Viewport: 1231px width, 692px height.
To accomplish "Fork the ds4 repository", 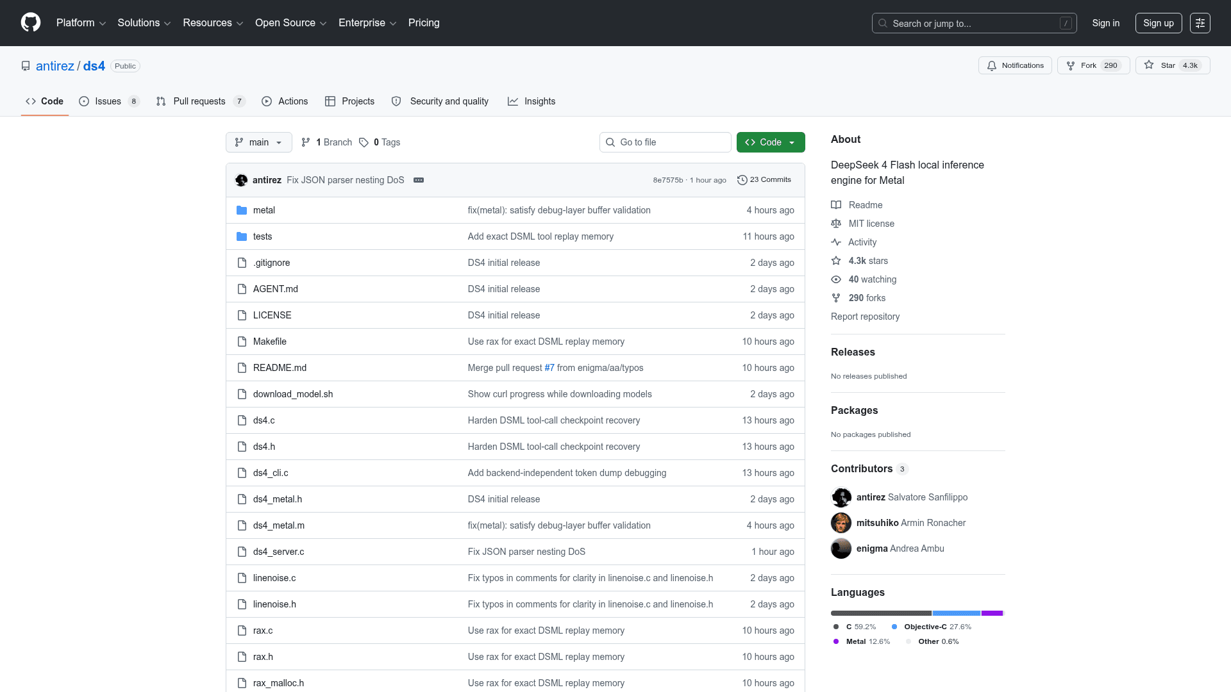I will [1093, 65].
